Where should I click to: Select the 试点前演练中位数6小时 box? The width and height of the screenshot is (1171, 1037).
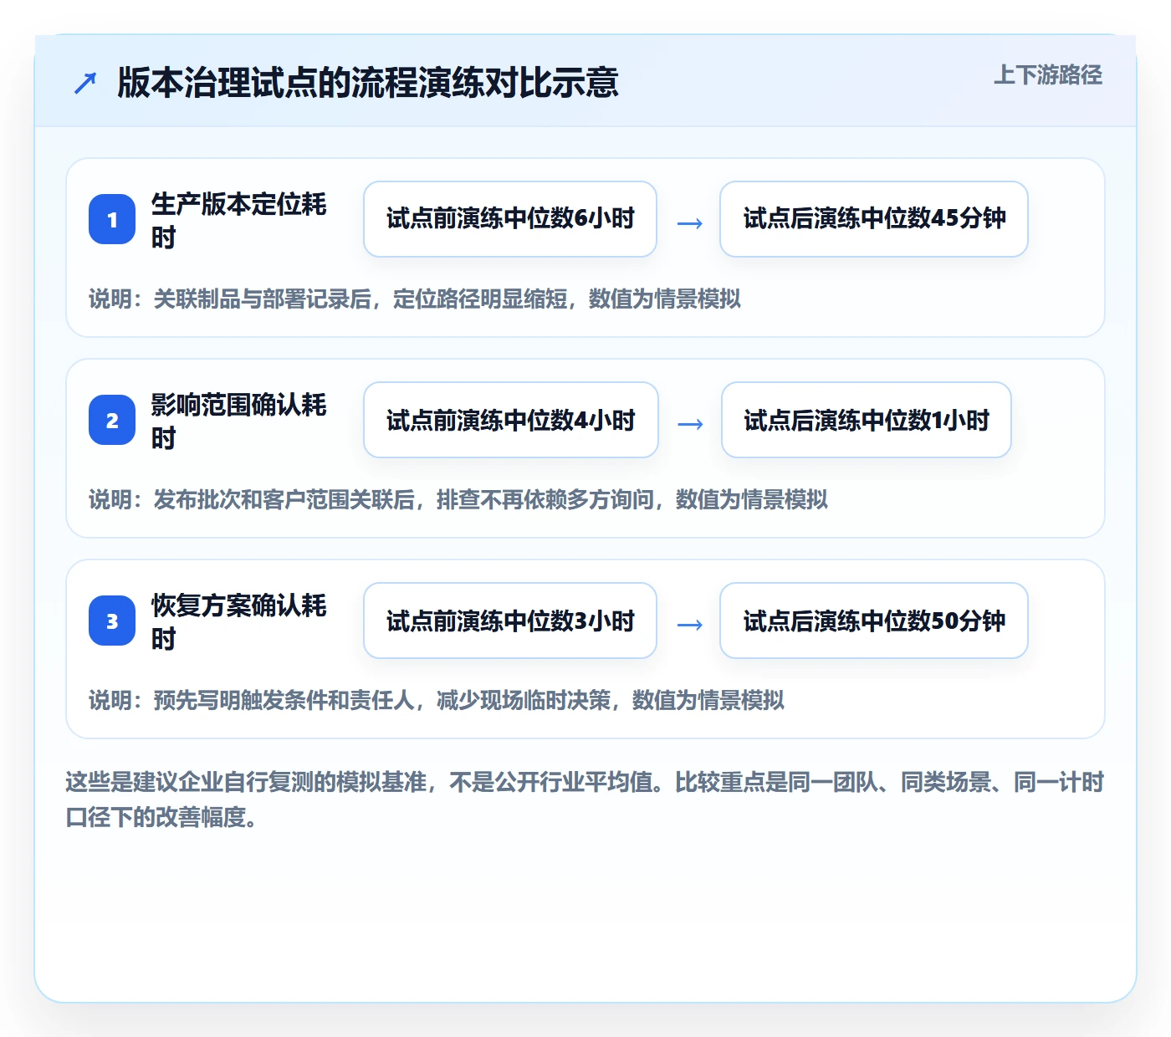click(x=510, y=219)
